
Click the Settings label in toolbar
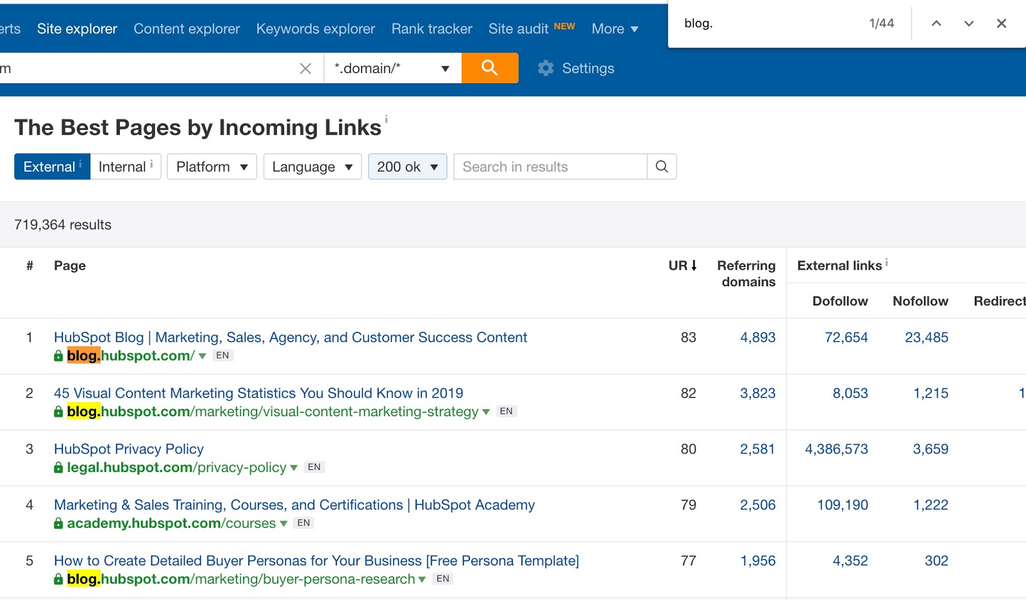(x=588, y=69)
